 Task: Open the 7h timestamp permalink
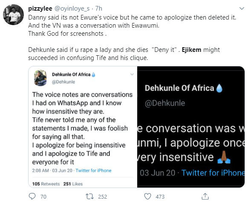99,9
